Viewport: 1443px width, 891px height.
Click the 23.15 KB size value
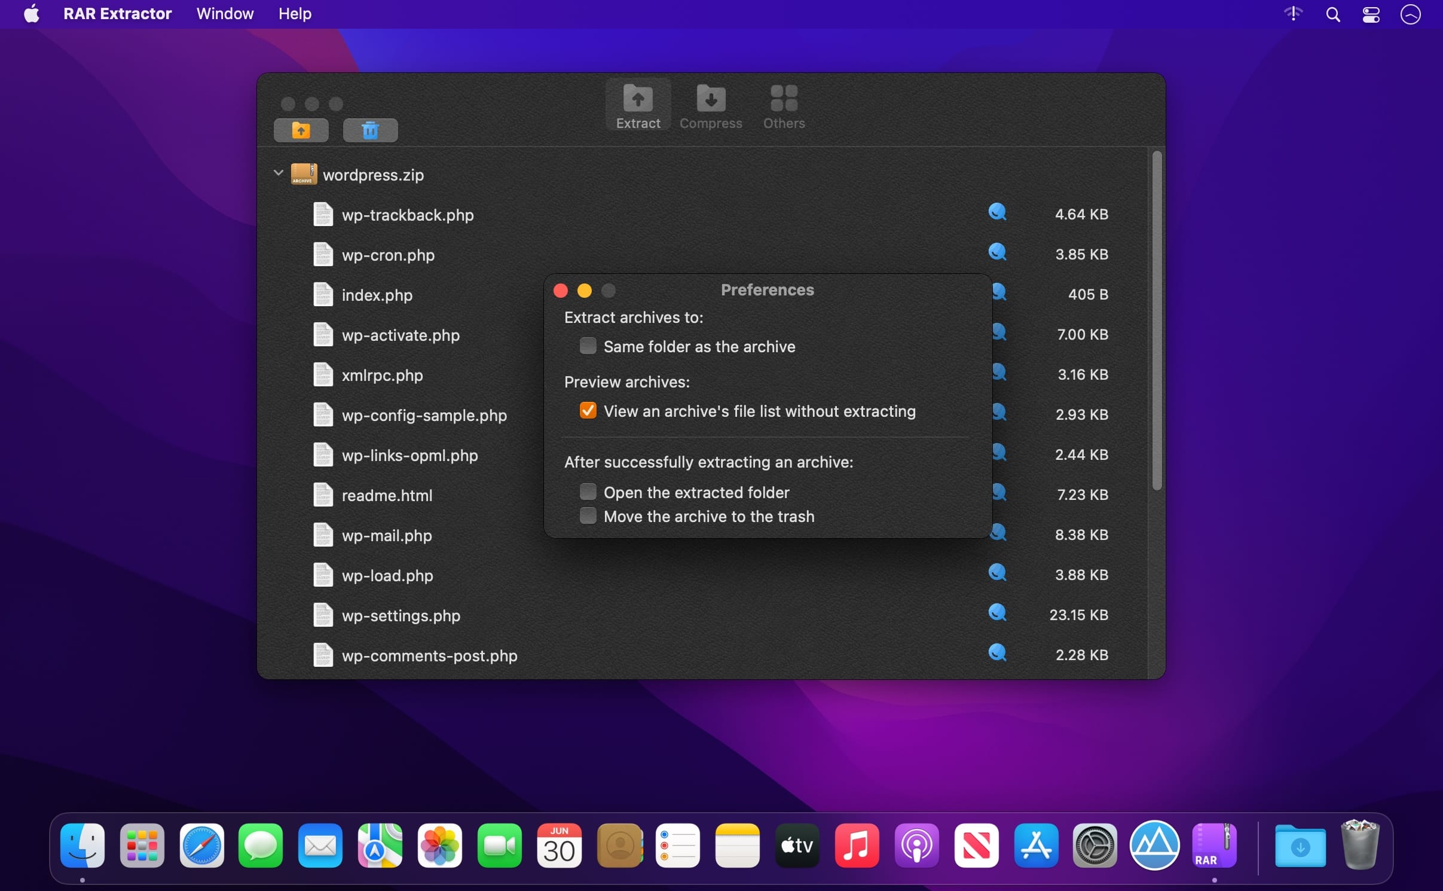point(1078,615)
